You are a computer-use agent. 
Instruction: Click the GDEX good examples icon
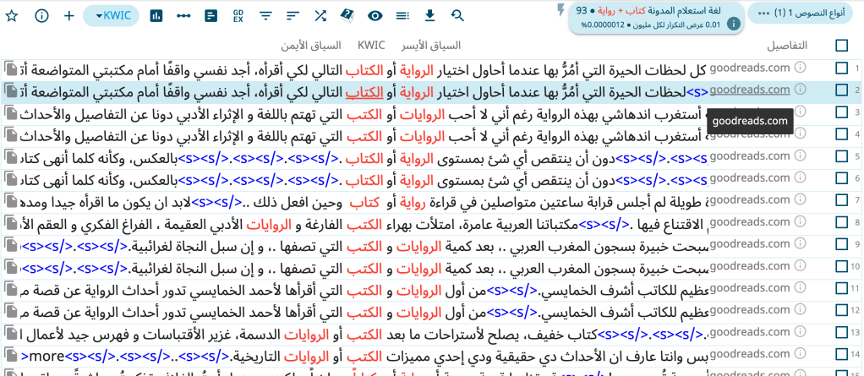(x=238, y=16)
